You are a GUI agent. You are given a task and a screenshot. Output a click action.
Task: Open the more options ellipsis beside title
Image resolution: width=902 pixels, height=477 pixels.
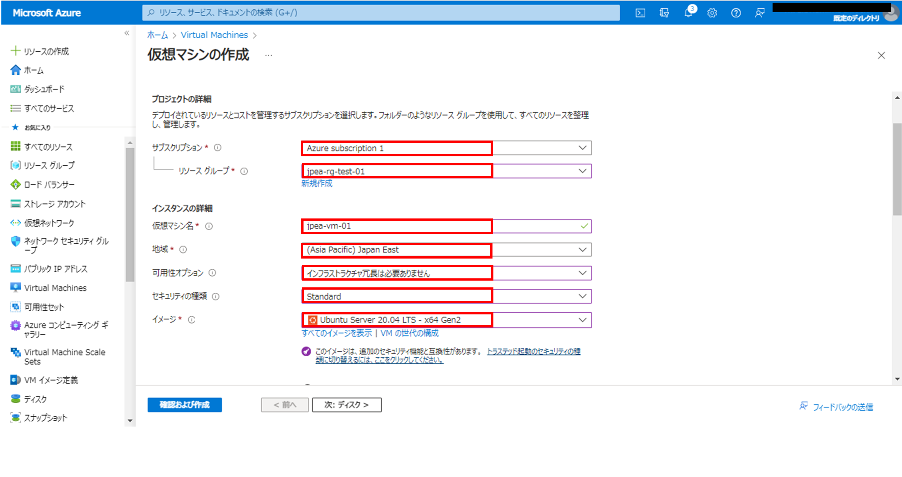[x=268, y=55]
